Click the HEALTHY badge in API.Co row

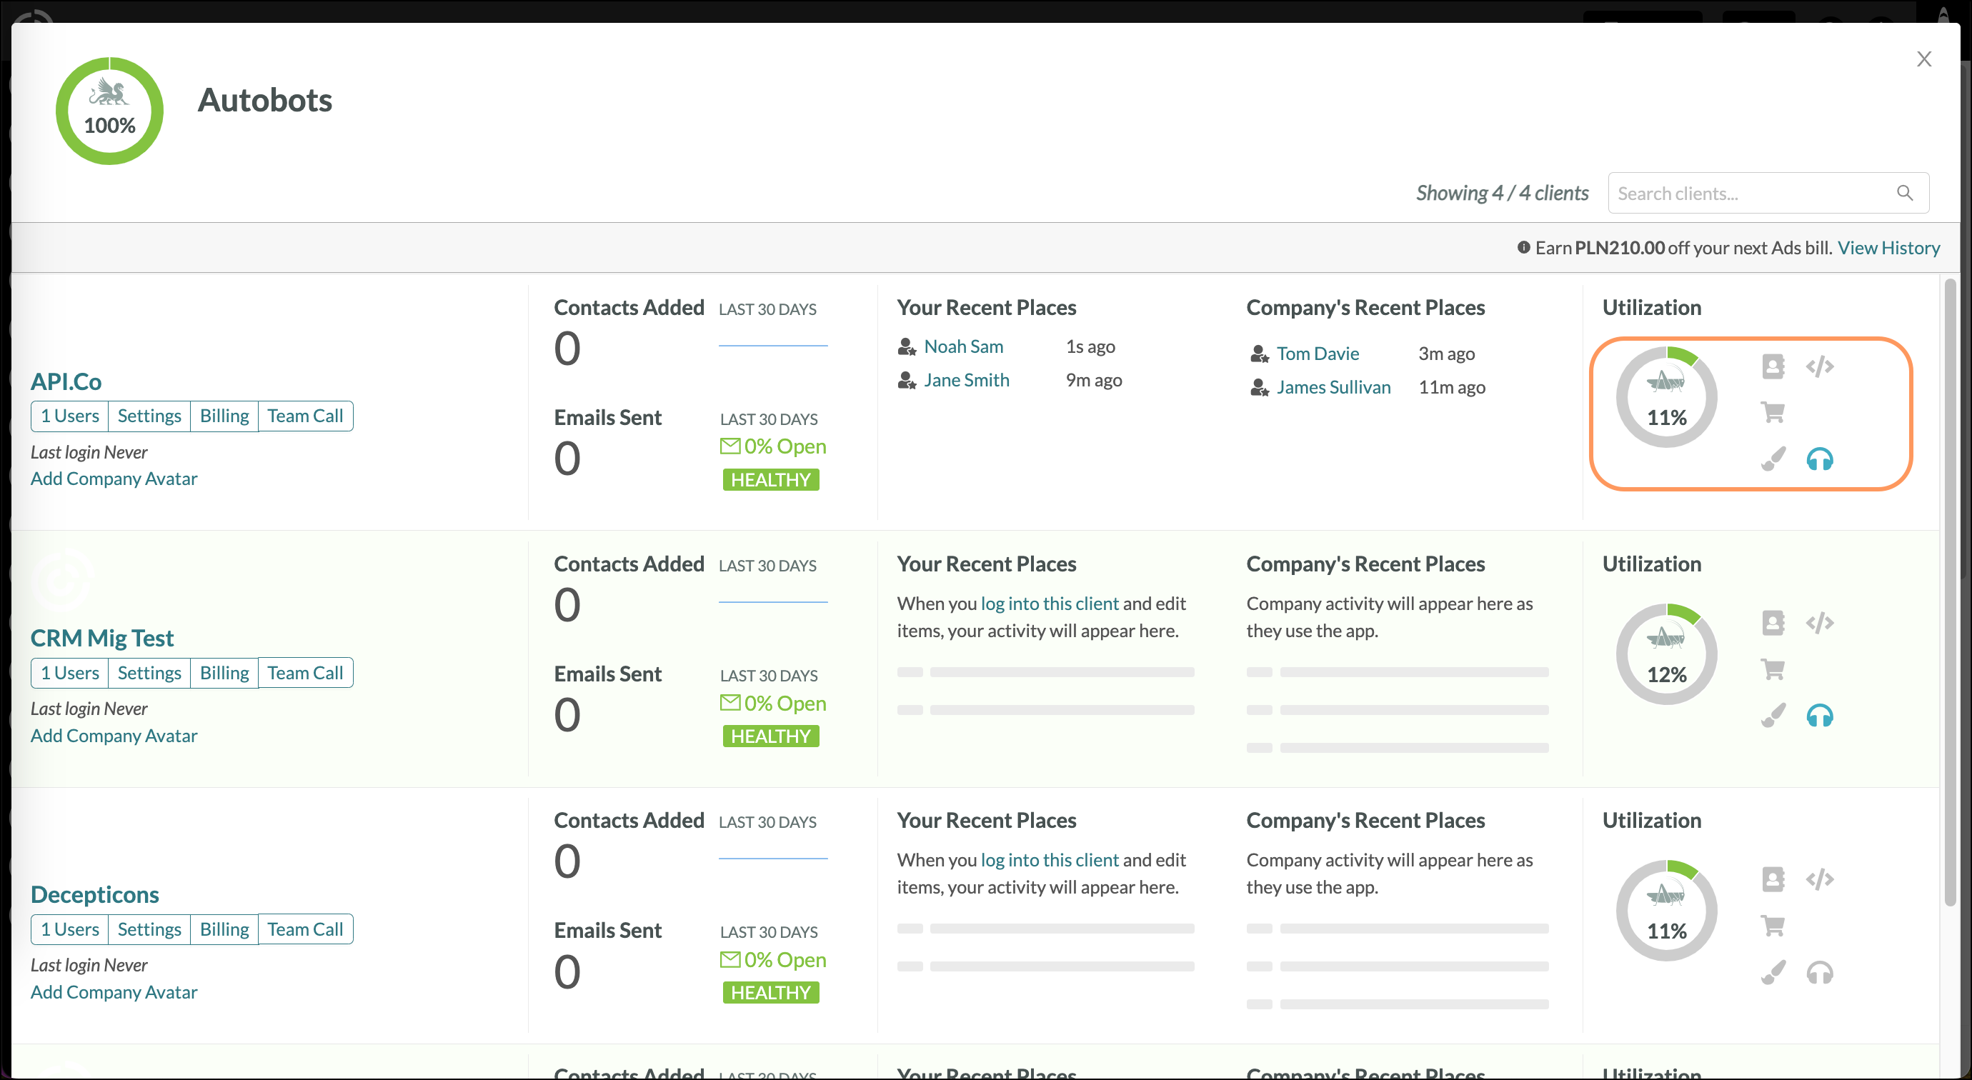pyautogui.click(x=771, y=480)
